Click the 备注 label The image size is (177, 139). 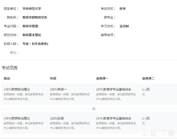click(x=14, y=53)
